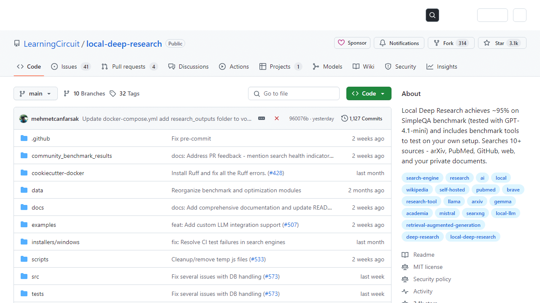Open the community_benchmark_results folder

pos(72,156)
